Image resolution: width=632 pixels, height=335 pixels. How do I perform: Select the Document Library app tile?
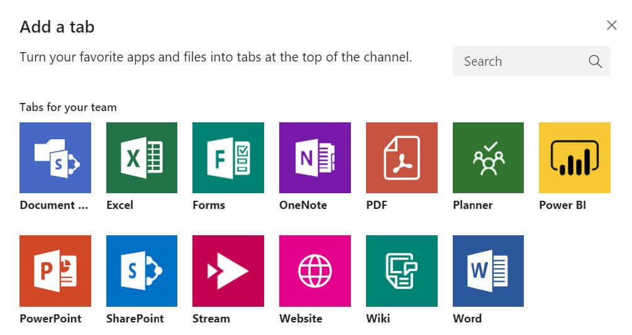(x=55, y=157)
